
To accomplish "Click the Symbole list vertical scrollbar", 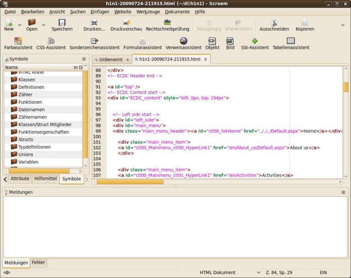I will (85, 114).
